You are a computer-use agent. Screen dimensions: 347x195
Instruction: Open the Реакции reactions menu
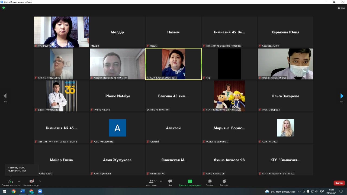(x=224, y=183)
